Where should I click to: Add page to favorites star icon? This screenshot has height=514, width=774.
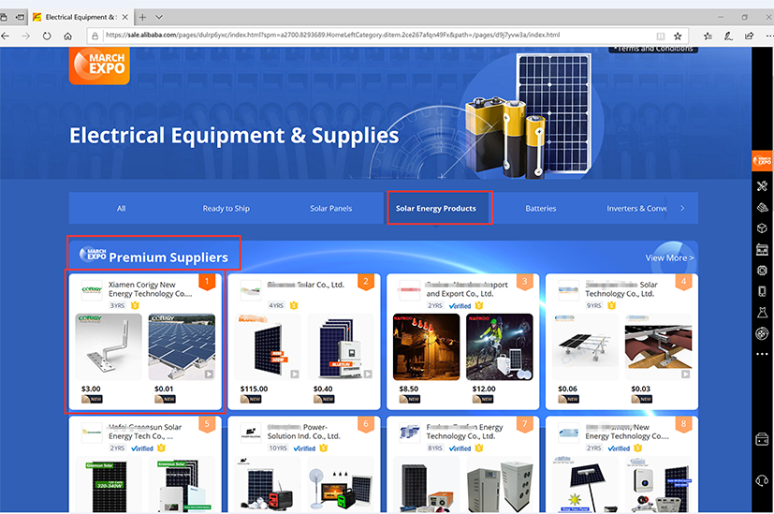[x=678, y=36]
